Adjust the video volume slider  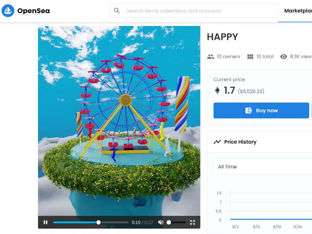tap(177, 222)
